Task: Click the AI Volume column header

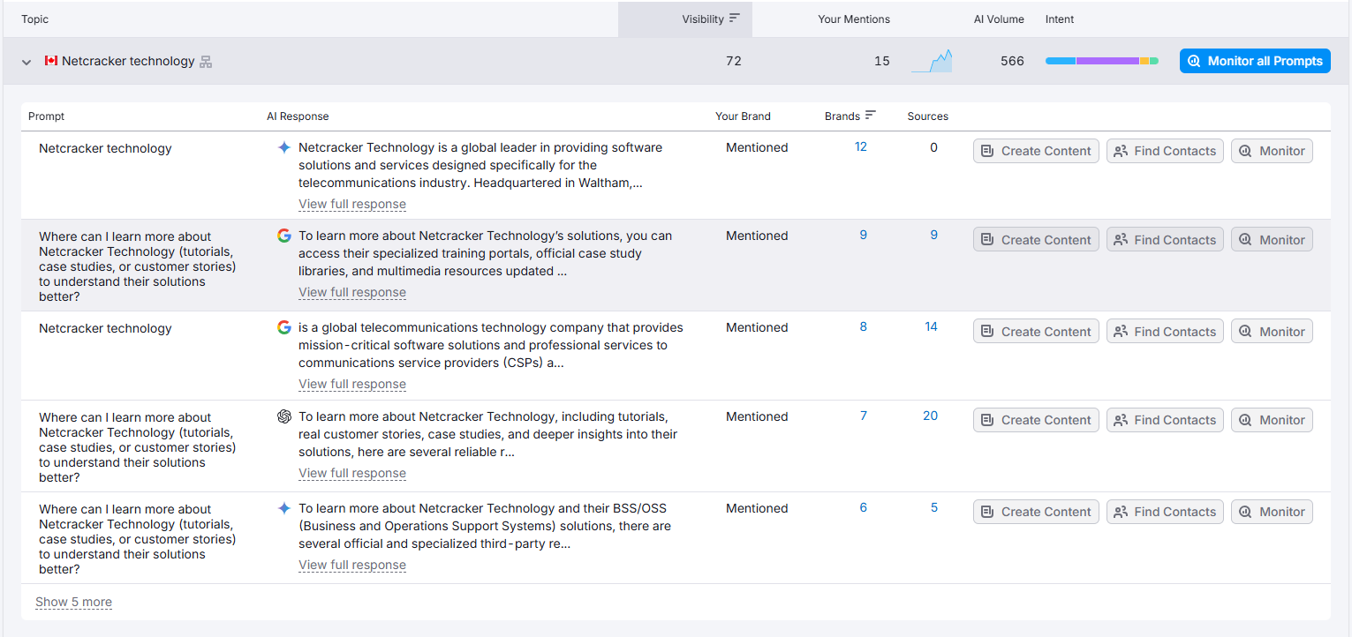Action: (x=999, y=19)
